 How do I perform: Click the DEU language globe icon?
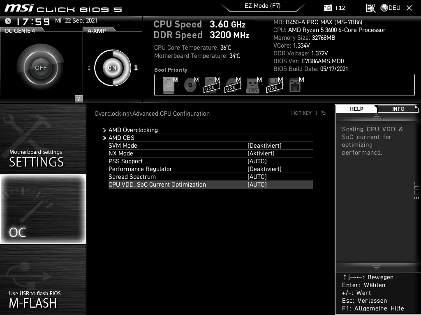tap(384, 7)
